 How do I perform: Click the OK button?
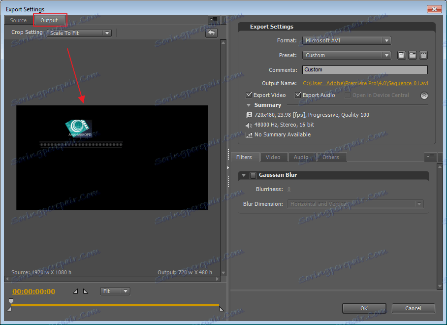[364, 308]
